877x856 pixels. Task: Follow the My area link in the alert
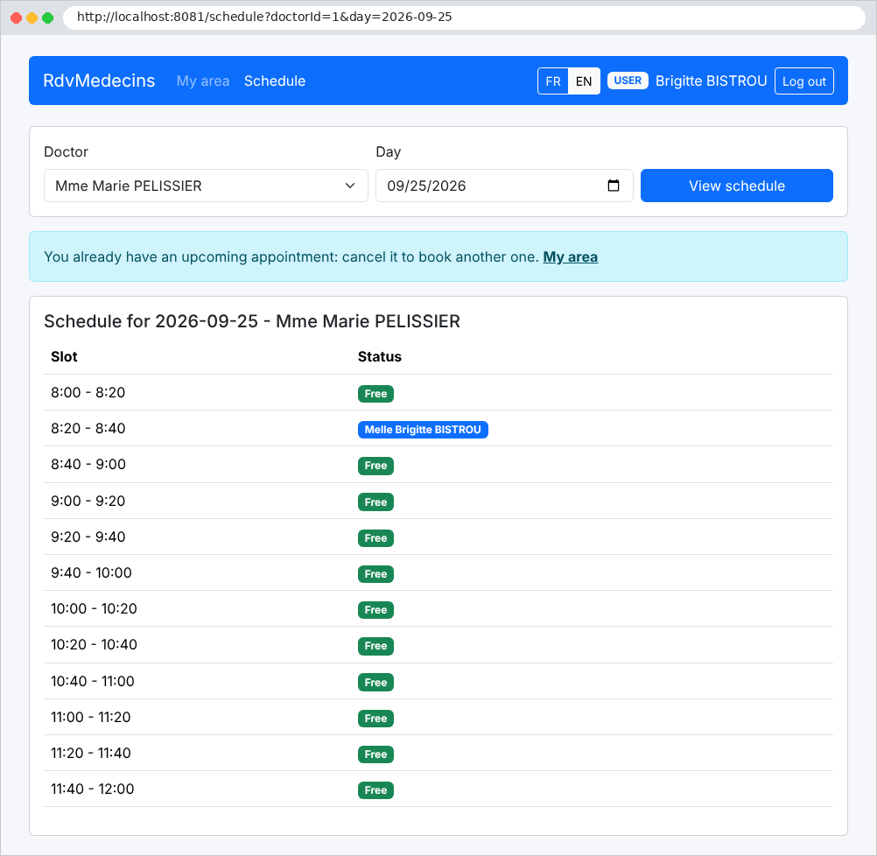point(570,256)
